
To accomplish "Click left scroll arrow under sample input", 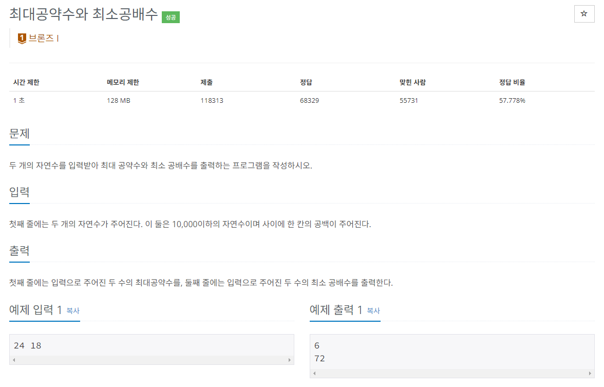I will coord(14,360).
